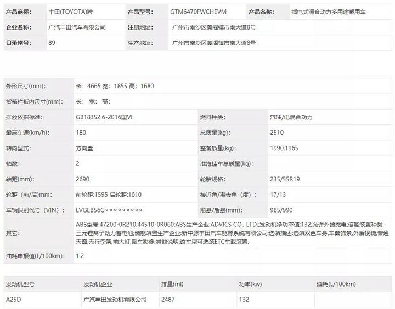Viewport: 395px width, 309px height.
Task: Select catalog number 89
Action: [52, 43]
